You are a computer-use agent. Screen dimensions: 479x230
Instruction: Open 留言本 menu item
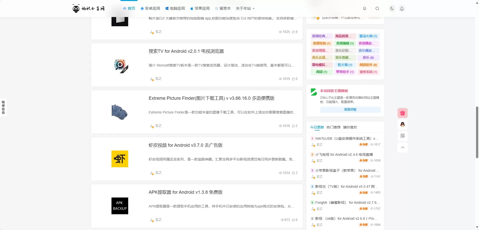223,8
